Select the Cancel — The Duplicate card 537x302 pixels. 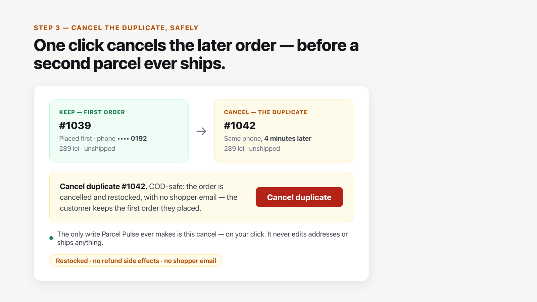(284, 131)
